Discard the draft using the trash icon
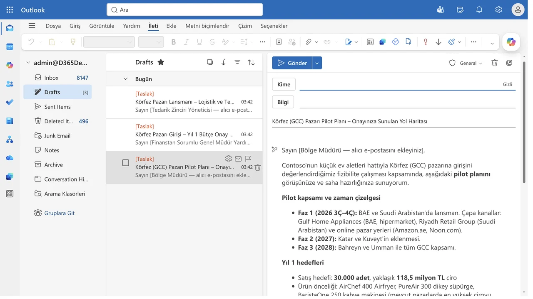 (495, 63)
